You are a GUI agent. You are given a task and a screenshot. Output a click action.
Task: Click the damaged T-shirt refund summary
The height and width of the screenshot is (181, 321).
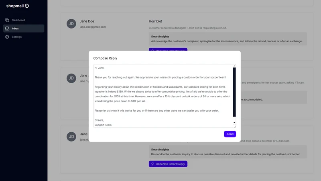coord(188,28)
